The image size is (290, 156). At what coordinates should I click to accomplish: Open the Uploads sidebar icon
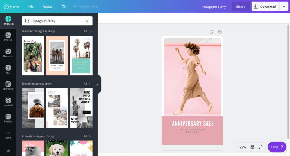click(8, 102)
